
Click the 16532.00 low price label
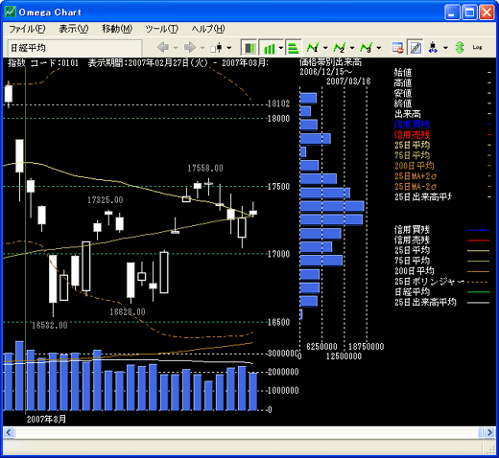coord(50,326)
